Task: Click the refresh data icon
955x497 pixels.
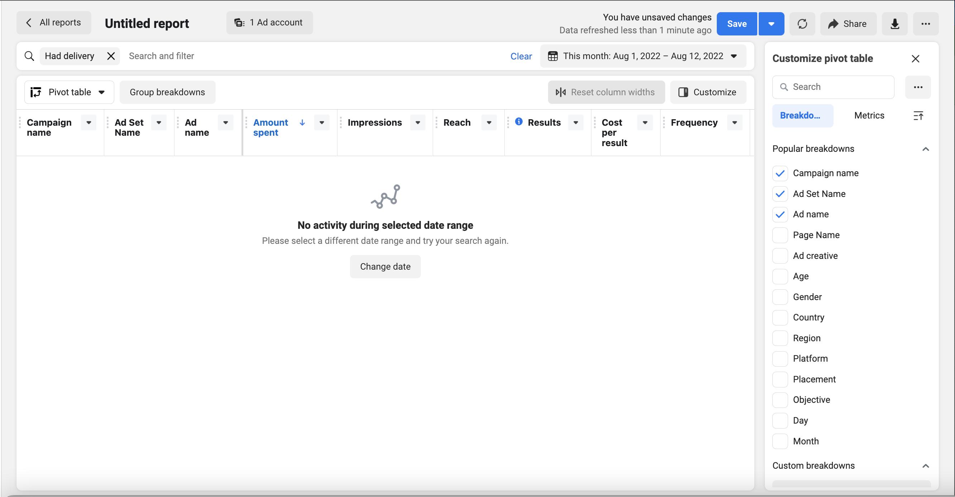Action: coord(802,24)
